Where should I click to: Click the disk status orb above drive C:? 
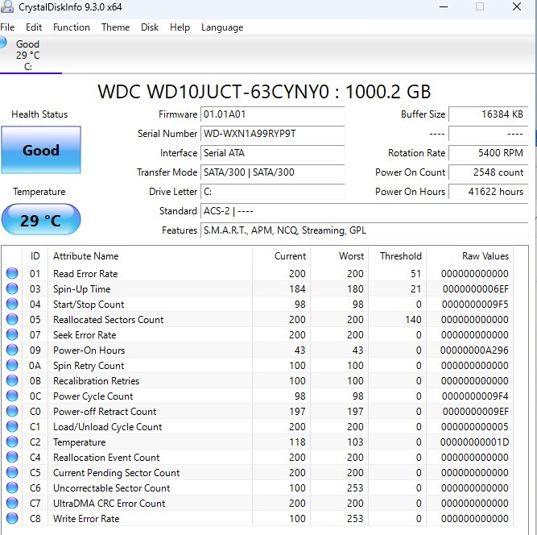click(x=3, y=42)
